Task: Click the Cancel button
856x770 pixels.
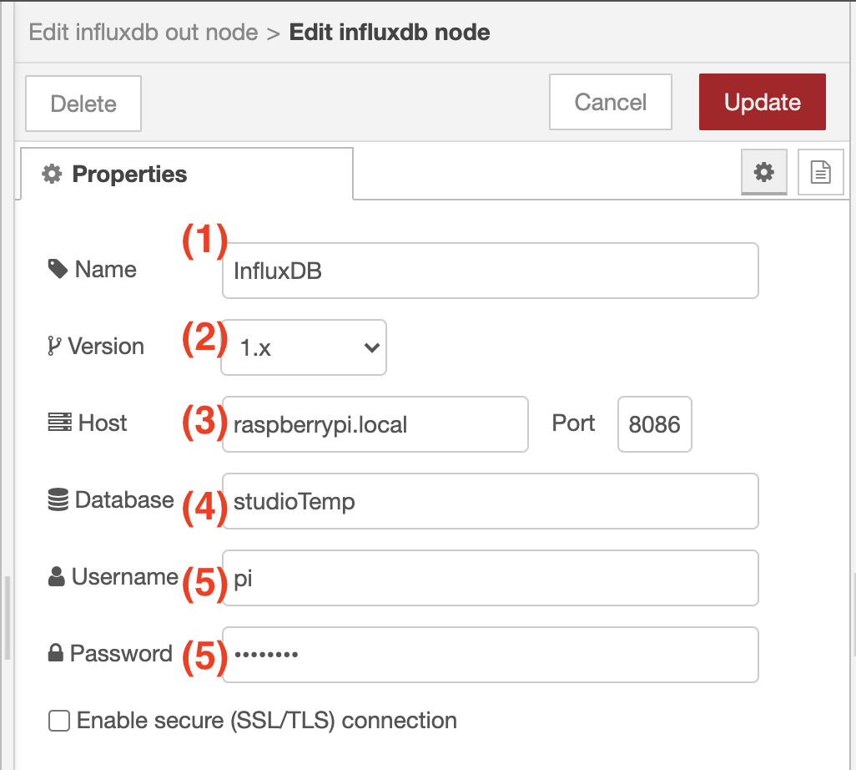Action: click(x=611, y=102)
